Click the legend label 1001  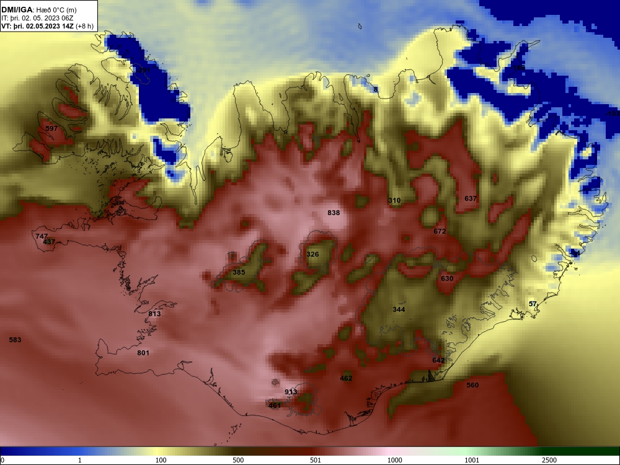[472, 460]
